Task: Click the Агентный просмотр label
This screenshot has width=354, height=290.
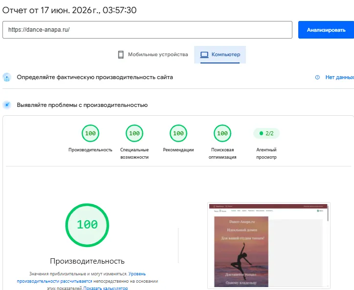Action: [x=266, y=153]
